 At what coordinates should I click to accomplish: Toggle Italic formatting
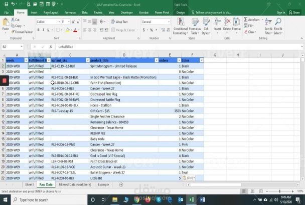(x=43, y=30)
